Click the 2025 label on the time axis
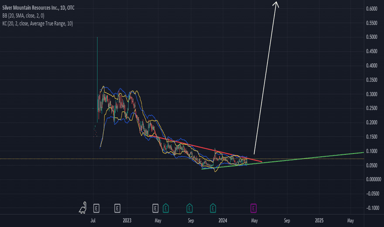The height and width of the screenshot is (227, 384). tap(319, 220)
